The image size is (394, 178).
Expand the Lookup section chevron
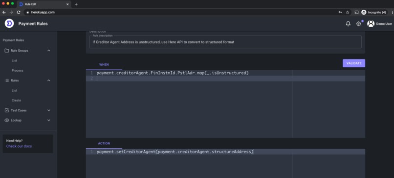[49, 120]
